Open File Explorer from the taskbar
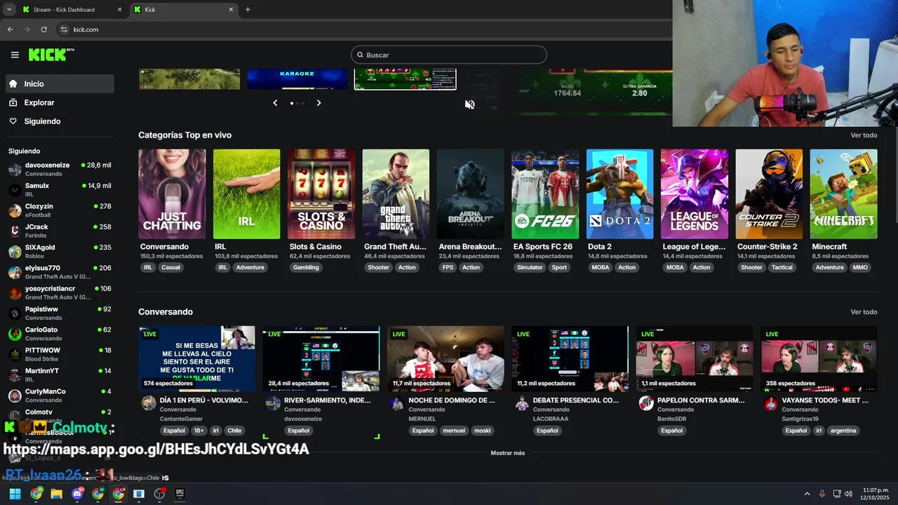 (x=57, y=494)
